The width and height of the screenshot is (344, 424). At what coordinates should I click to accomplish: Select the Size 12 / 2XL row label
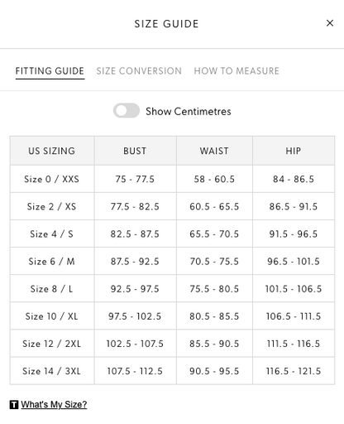pyautogui.click(x=52, y=344)
